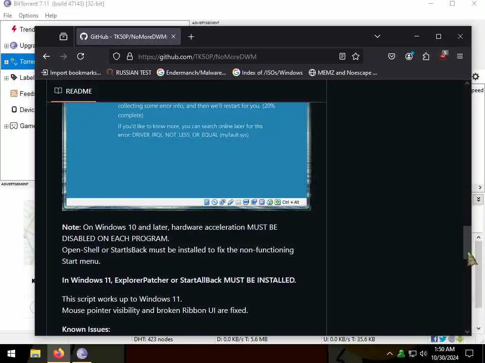Open the list all tabs dropdown
The height and width of the screenshot is (363, 485).
coord(377,36)
